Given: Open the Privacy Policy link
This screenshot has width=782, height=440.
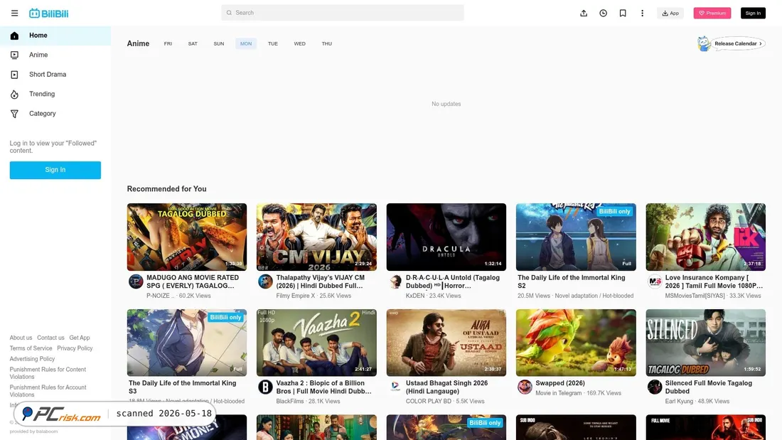Looking at the screenshot, I should click(75, 348).
